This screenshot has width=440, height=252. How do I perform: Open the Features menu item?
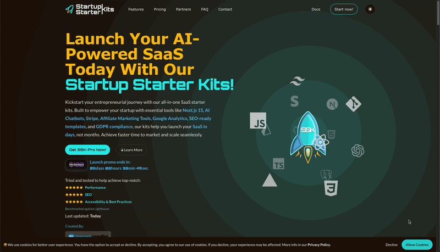[136, 9]
